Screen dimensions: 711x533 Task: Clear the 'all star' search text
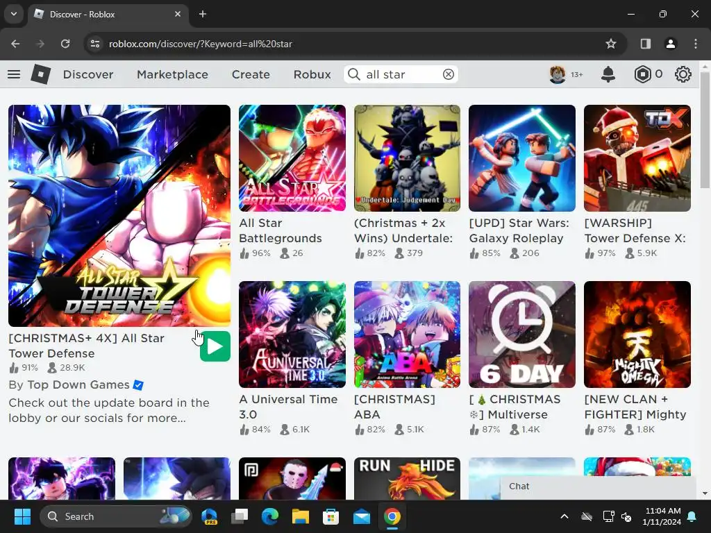tap(449, 74)
